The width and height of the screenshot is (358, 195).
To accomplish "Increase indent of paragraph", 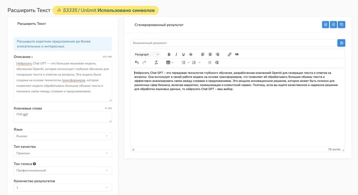I will click(217, 62).
